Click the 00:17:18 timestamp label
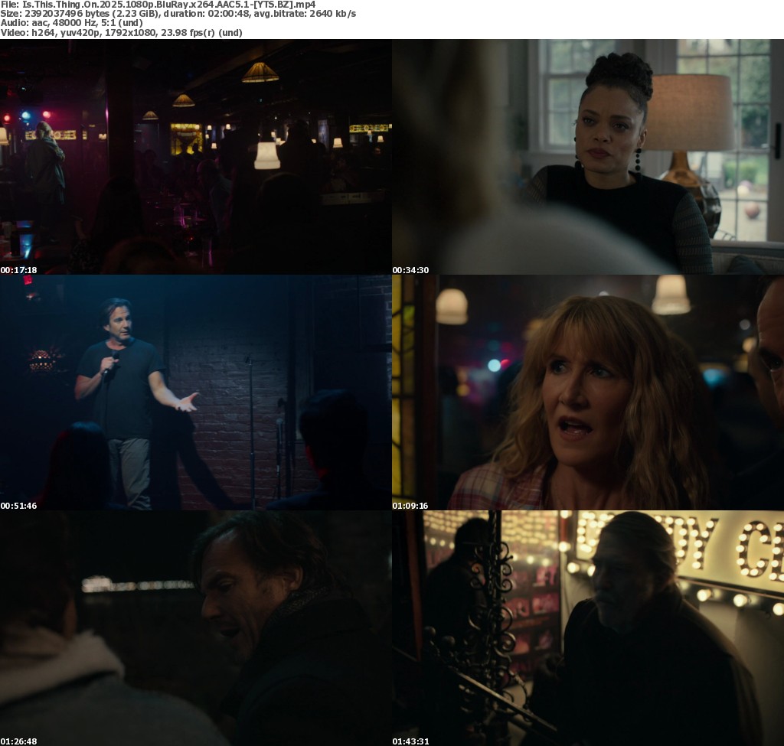 click(19, 270)
